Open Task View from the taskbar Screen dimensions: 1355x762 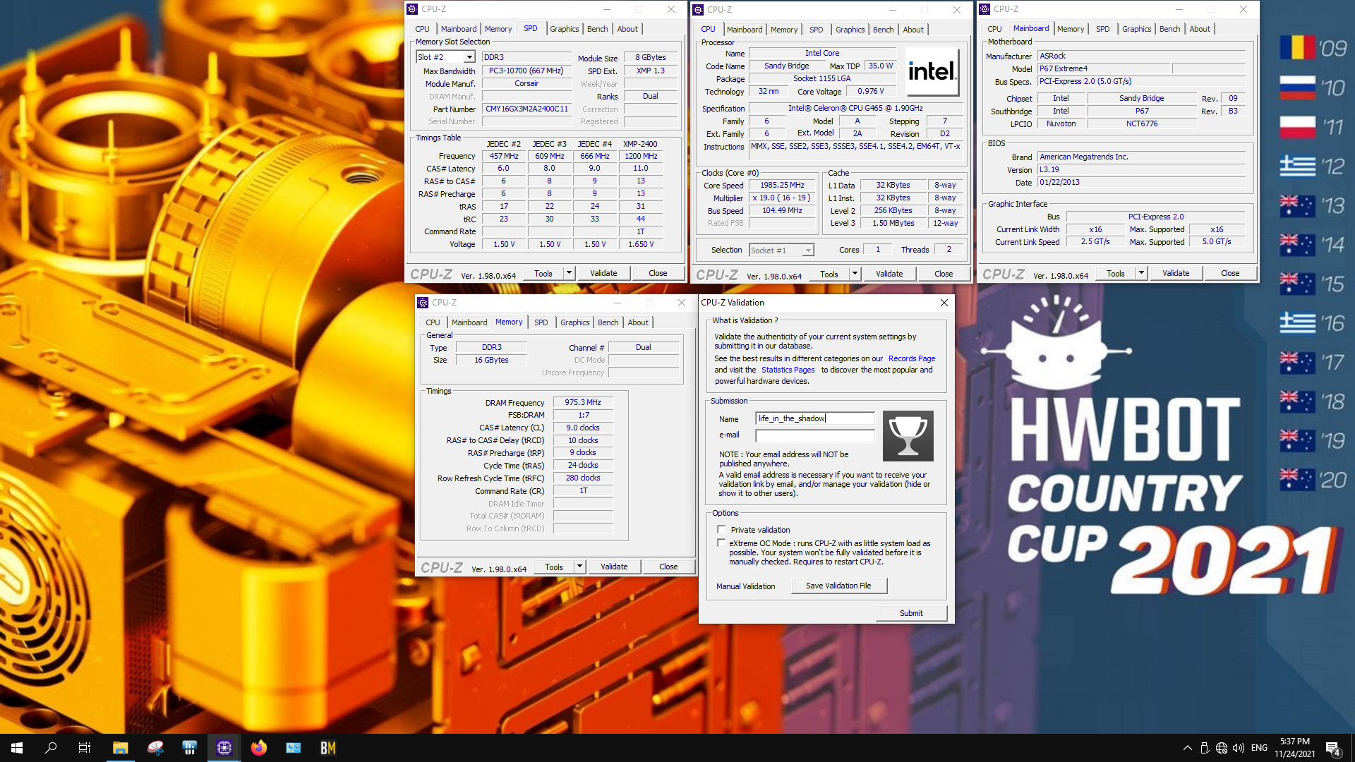(85, 748)
